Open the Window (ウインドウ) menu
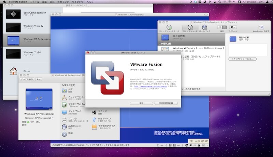 click(78, 2)
